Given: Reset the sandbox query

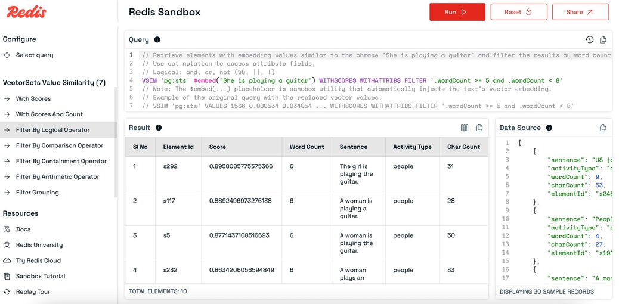Looking at the screenshot, I should click(x=519, y=12).
